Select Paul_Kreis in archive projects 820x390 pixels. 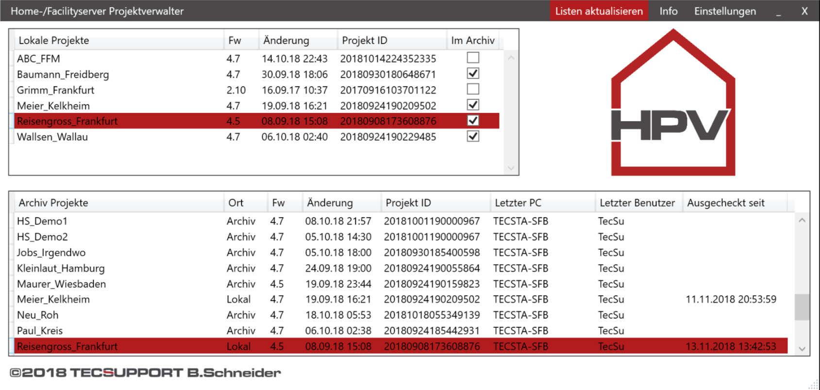pos(40,331)
